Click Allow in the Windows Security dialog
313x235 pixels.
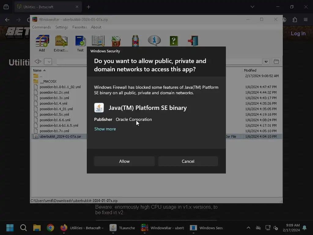pyautogui.click(x=124, y=161)
